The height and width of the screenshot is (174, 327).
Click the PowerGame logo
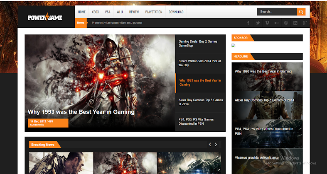45,17
